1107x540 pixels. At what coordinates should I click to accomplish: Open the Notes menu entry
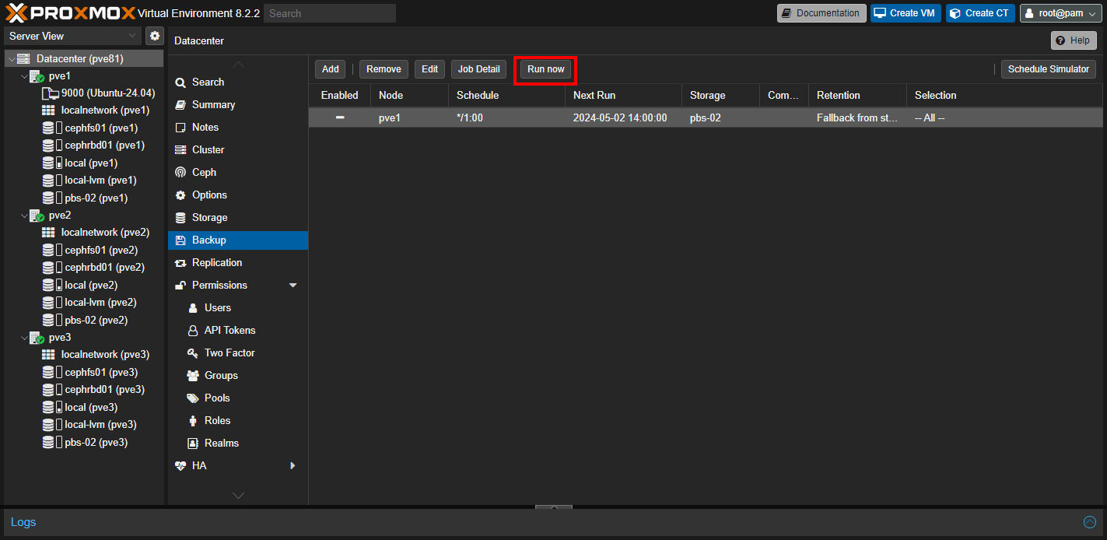(x=238, y=128)
